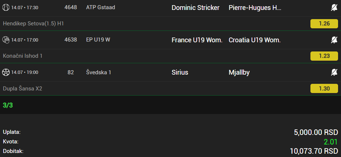Click the total Kvota value 2.01
This screenshot has height=157, width=341.
[331, 142]
